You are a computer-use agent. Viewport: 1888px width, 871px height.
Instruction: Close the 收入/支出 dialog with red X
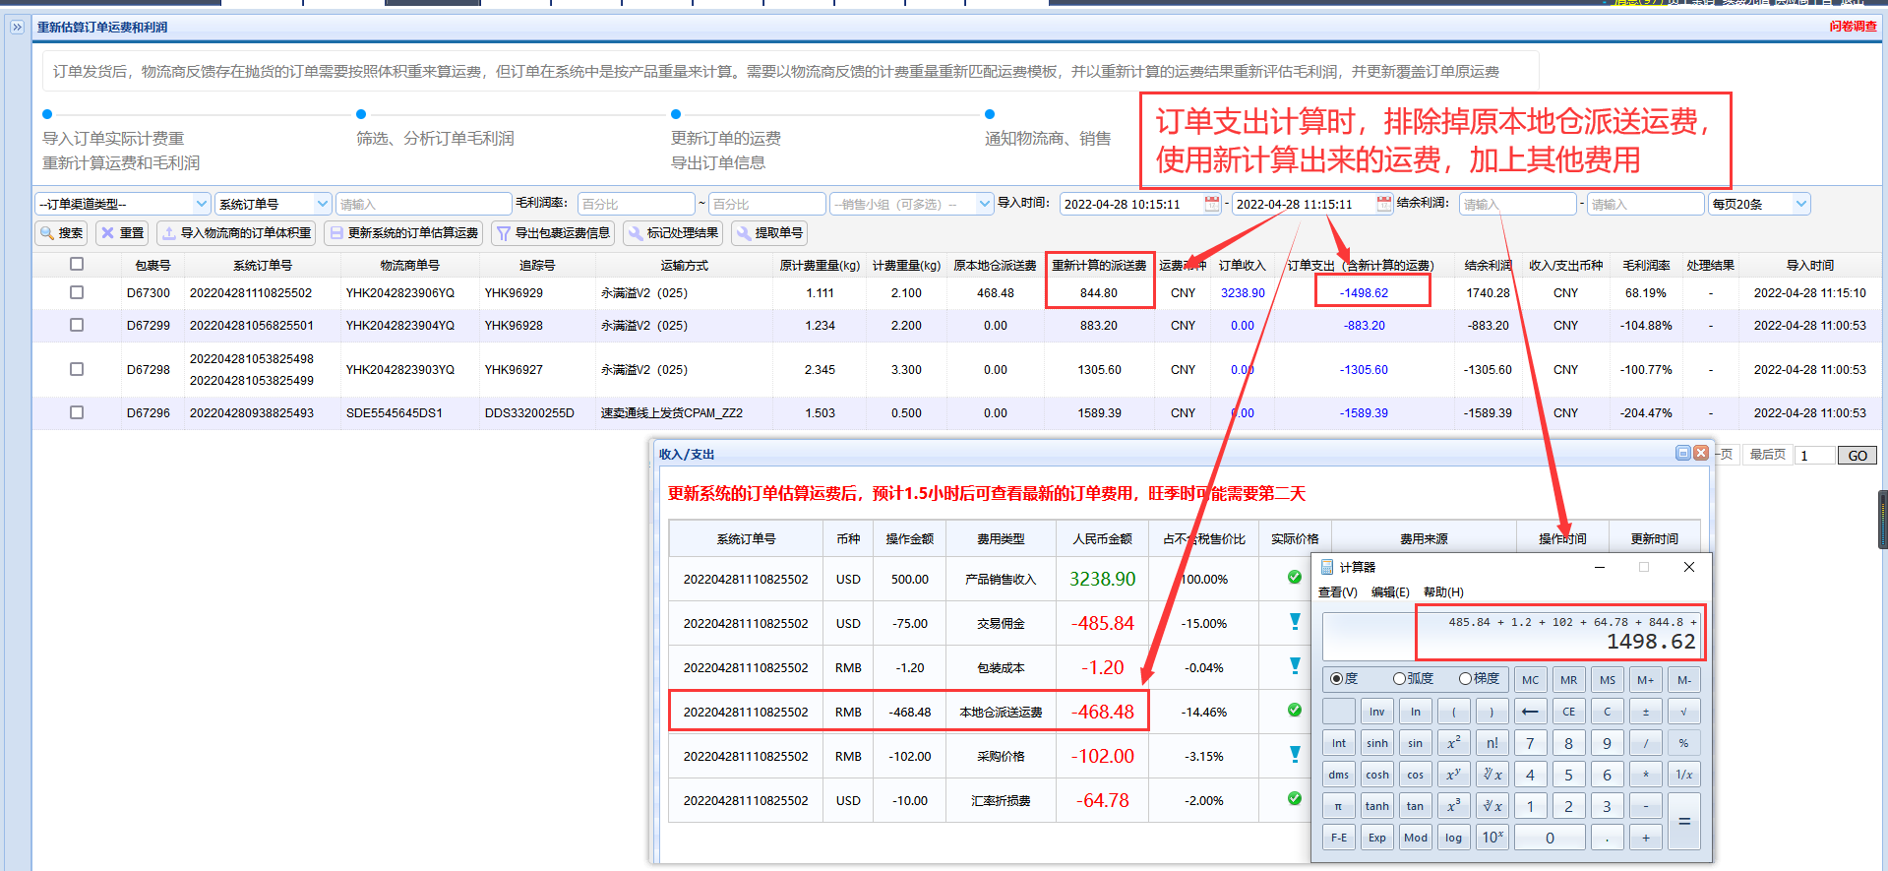pos(1701,453)
